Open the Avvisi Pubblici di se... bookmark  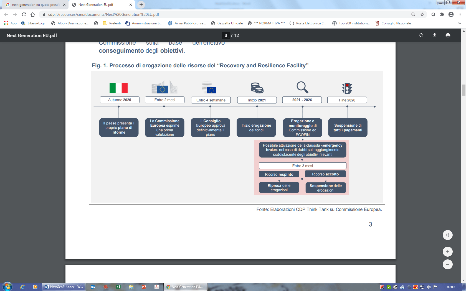tap(187, 23)
